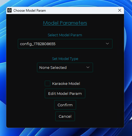Confirm the model parameter selection

[65, 105]
